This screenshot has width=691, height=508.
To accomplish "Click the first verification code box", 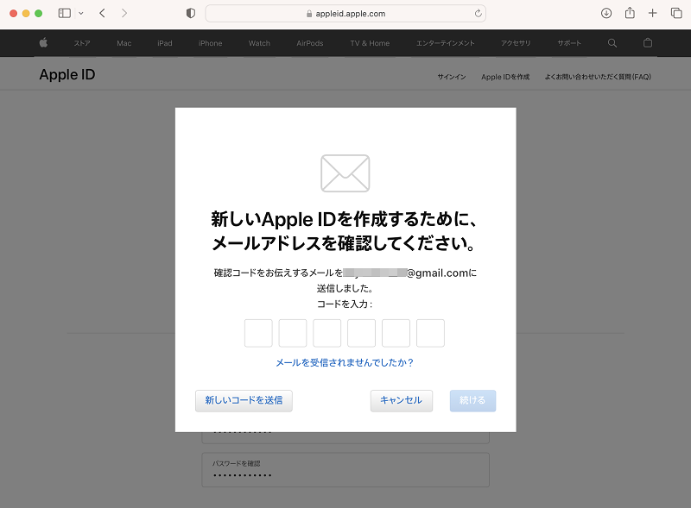I will pyautogui.click(x=258, y=333).
